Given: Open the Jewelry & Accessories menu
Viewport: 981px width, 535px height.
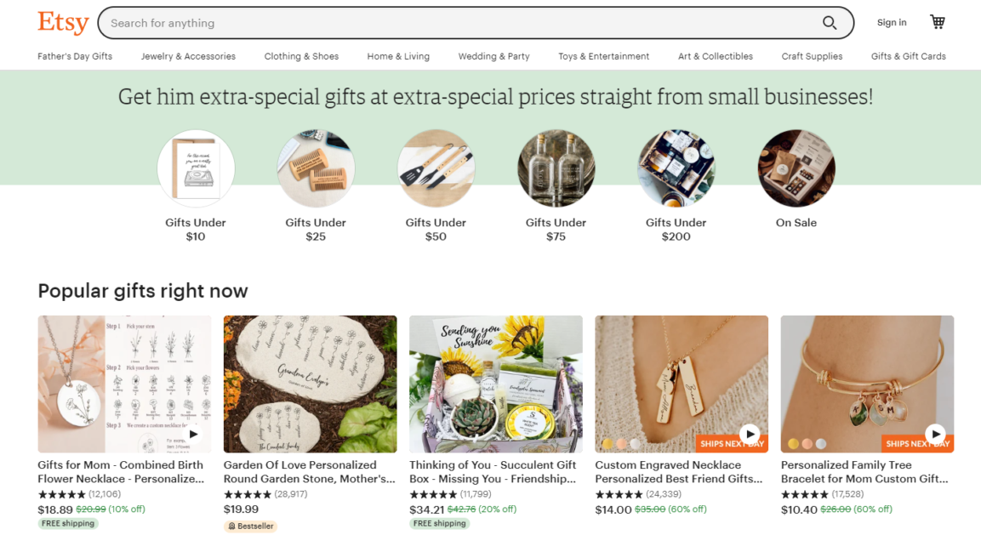Looking at the screenshot, I should pyautogui.click(x=188, y=56).
